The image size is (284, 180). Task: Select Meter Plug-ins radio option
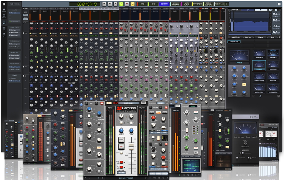(x=15, y=47)
